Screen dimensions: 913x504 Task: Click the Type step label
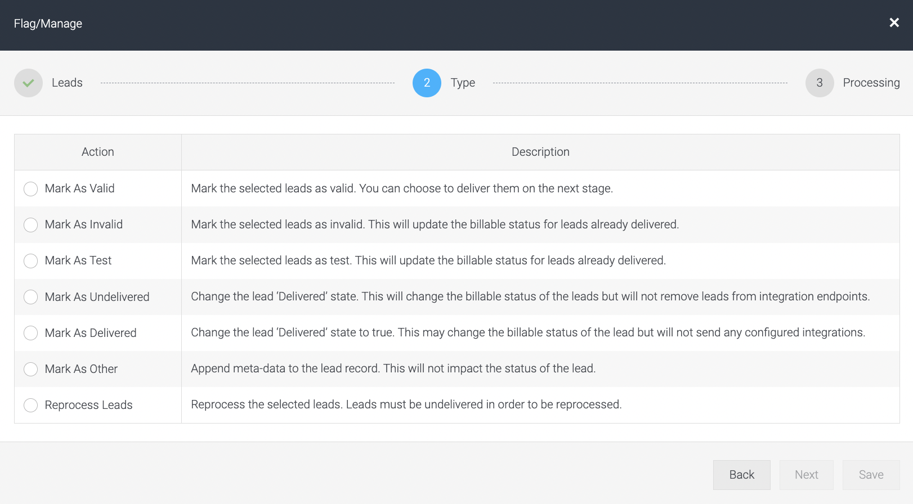point(463,83)
